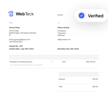Select the USD 200.00 line amount
Viewport: 108px width, 102px height.
point(90,62)
